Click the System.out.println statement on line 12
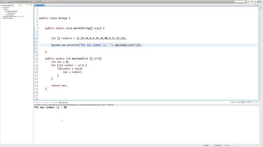The height and width of the screenshot is (147, 263). (96, 45)
